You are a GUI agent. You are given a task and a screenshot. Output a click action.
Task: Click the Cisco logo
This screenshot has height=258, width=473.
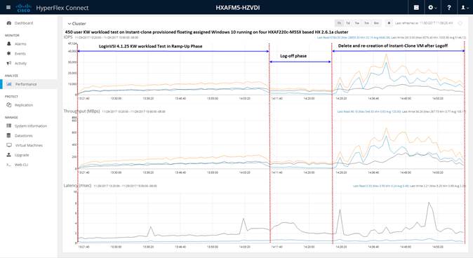point(24,8)
